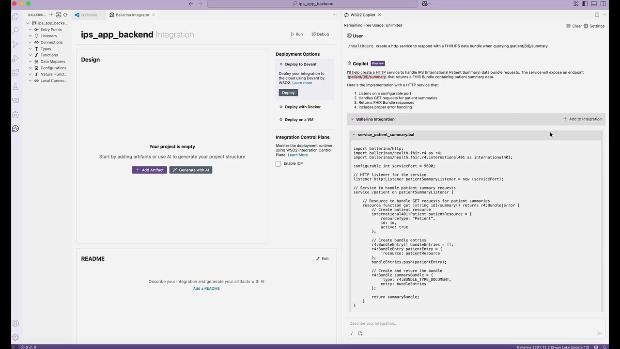Close the Ballerina Integrator tab

click(154, 15)
